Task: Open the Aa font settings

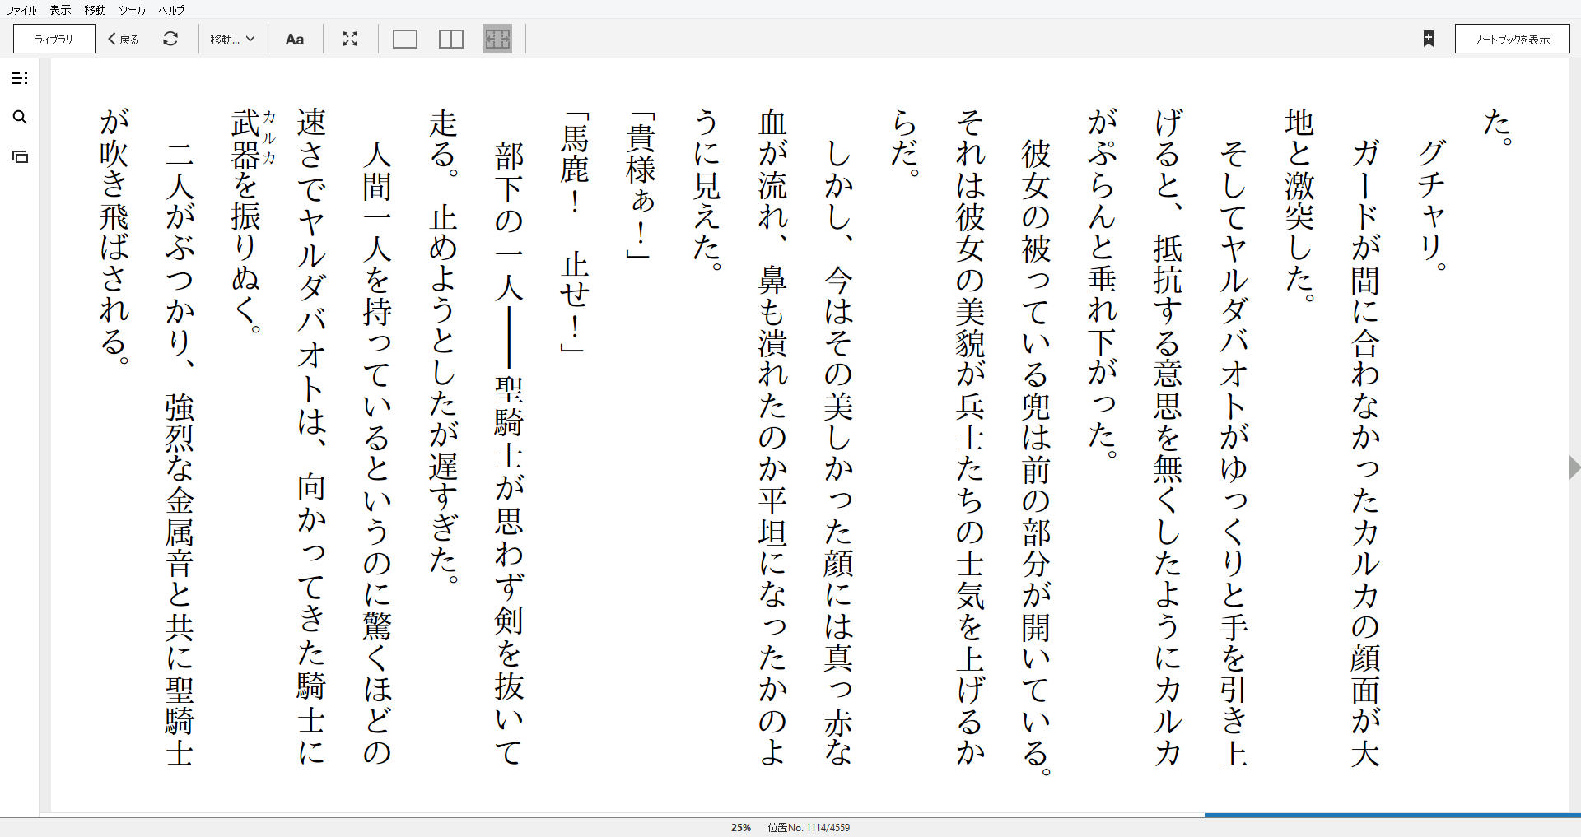Action: point(295,39)
